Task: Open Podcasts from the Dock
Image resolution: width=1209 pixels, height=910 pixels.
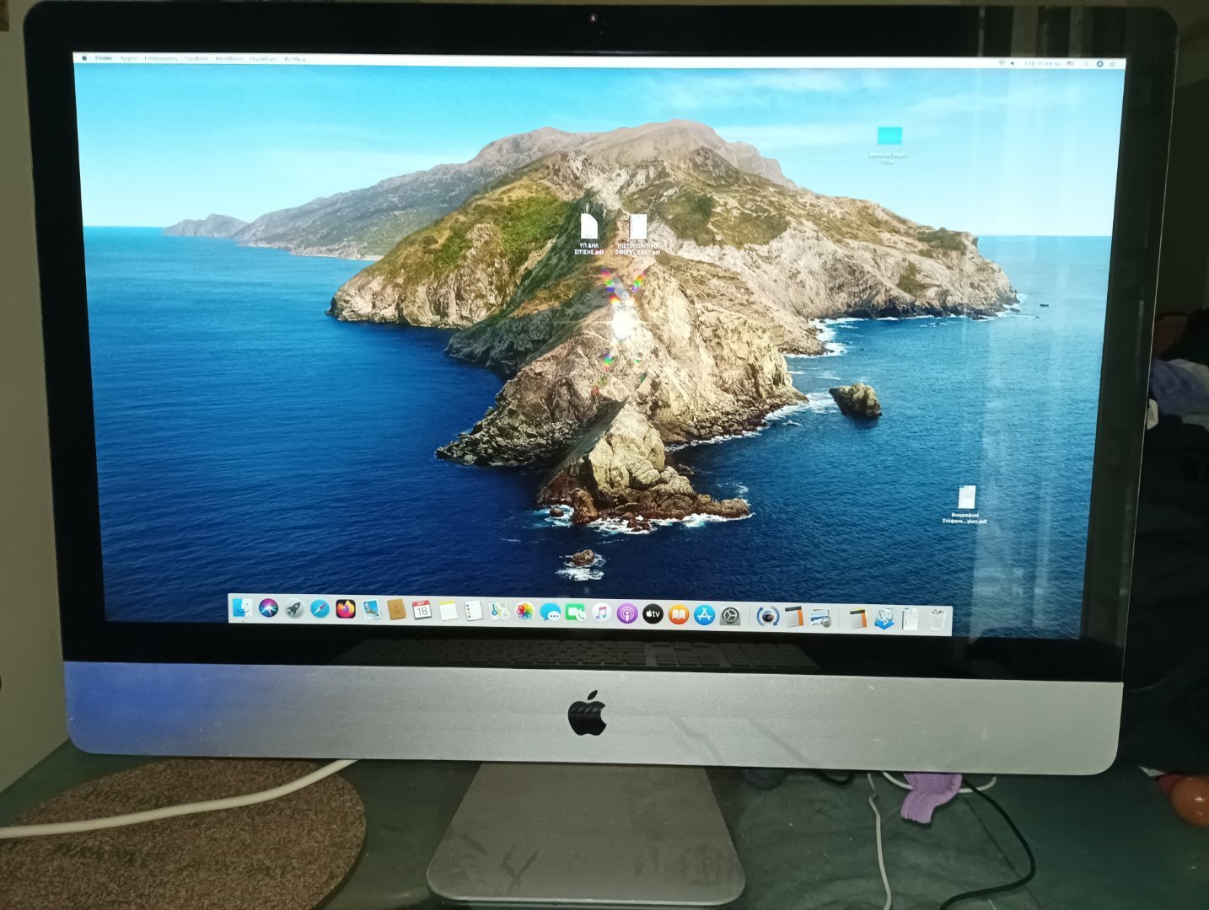Action: tap(626, 614)
